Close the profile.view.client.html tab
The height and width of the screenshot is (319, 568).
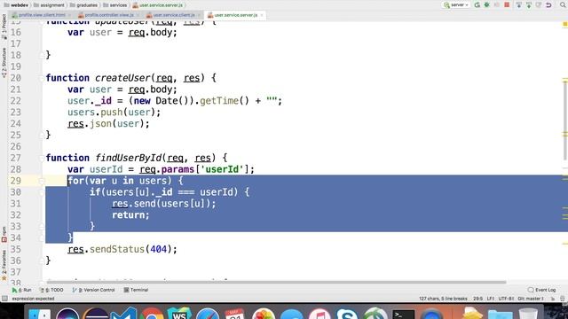(x=69, y=15)
